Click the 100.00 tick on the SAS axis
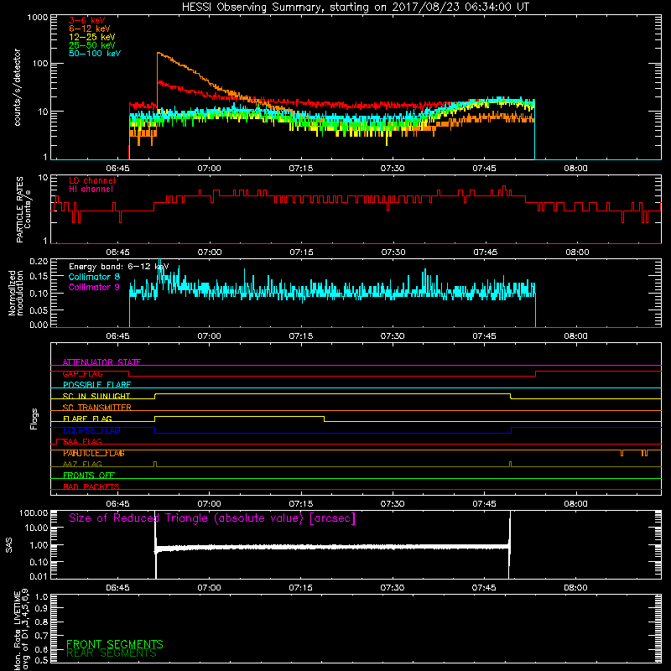 (34, 513)
